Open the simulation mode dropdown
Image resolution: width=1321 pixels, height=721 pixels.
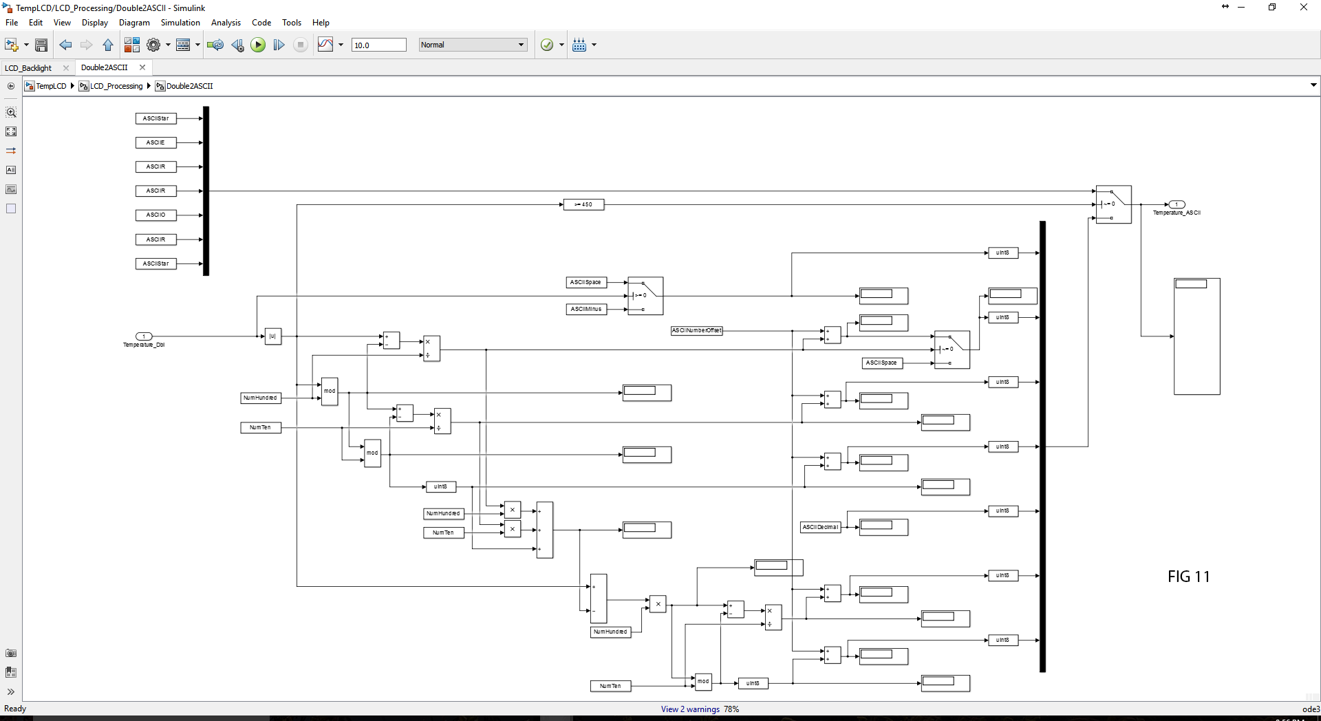[x=473, y=45]
